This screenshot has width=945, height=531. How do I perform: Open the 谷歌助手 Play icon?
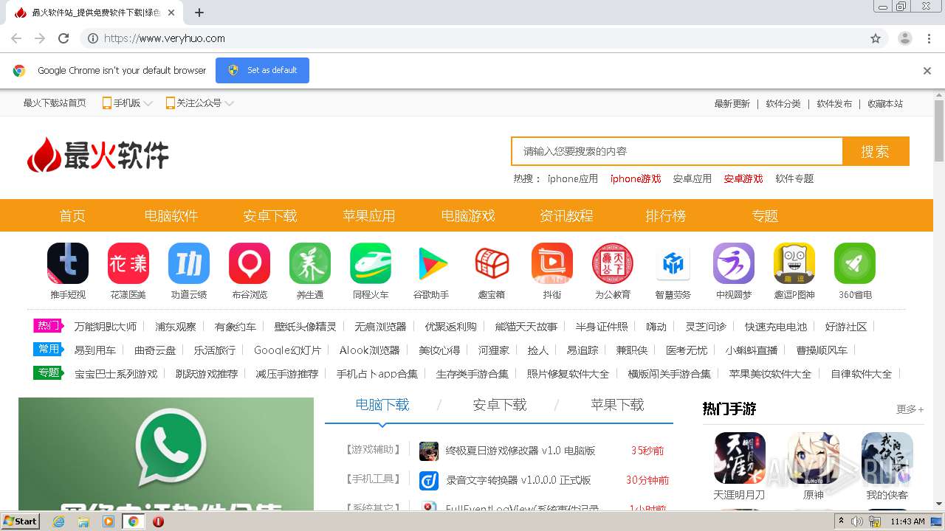point(431,263)
